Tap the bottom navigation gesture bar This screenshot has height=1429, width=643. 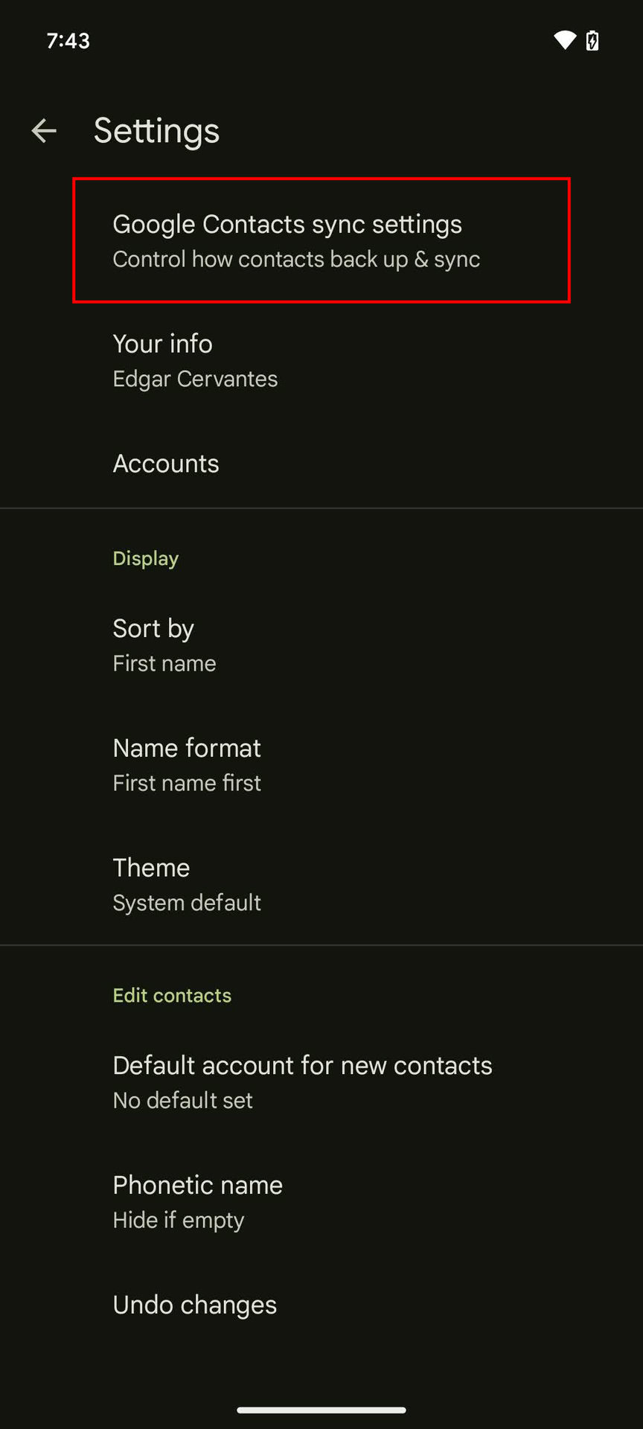tap(321, 1410)
